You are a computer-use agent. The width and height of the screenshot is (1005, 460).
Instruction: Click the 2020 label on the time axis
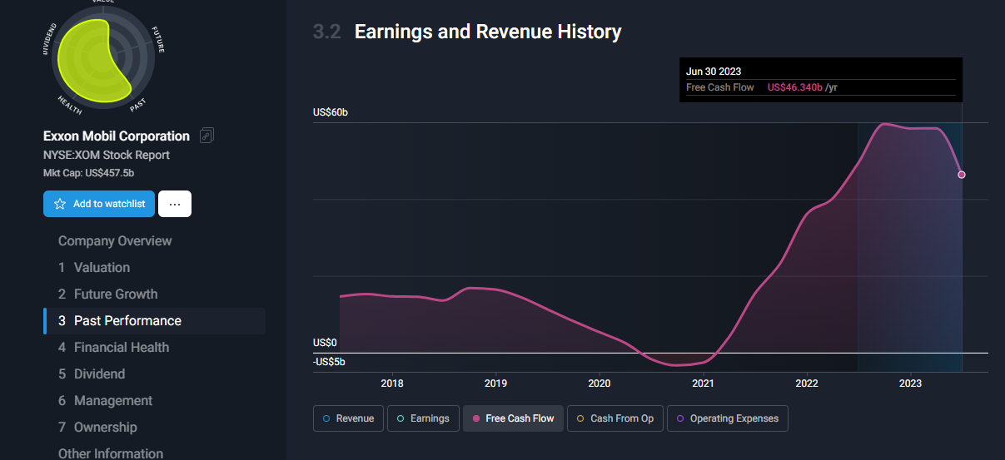coord(600,383)
